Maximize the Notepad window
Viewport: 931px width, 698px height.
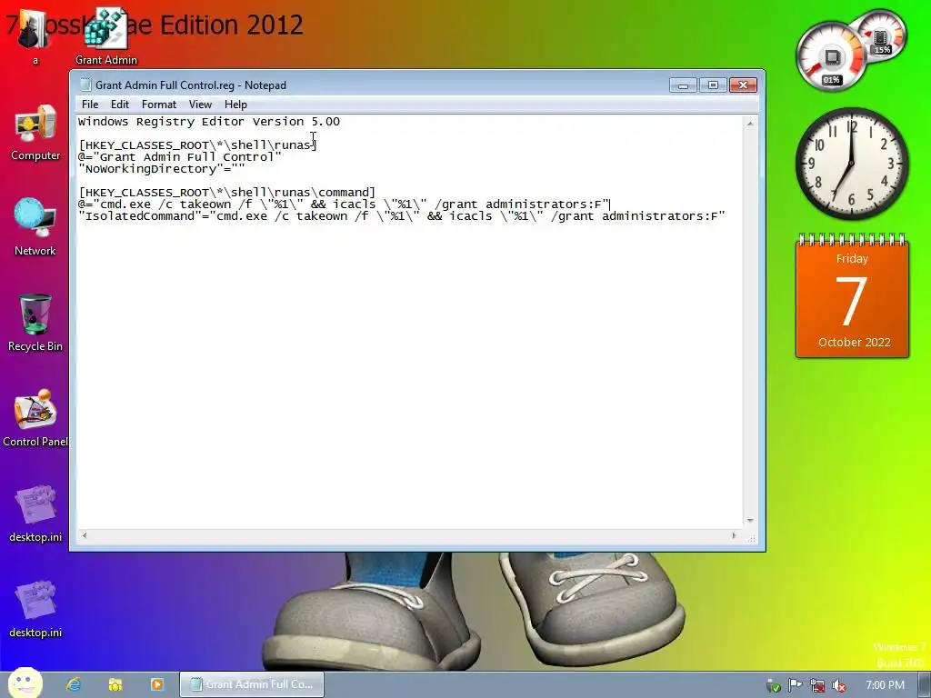coord(713,85)
